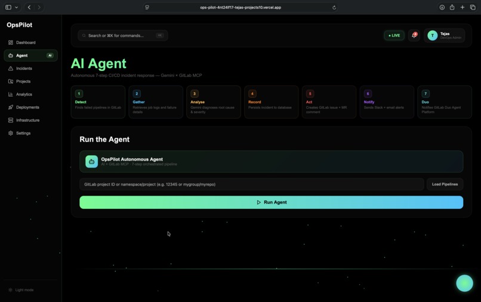This screenshot has width=481, height=302.
Task: Select step 6 Notify card
Action: pyautogui.click(x=387, y=102)
